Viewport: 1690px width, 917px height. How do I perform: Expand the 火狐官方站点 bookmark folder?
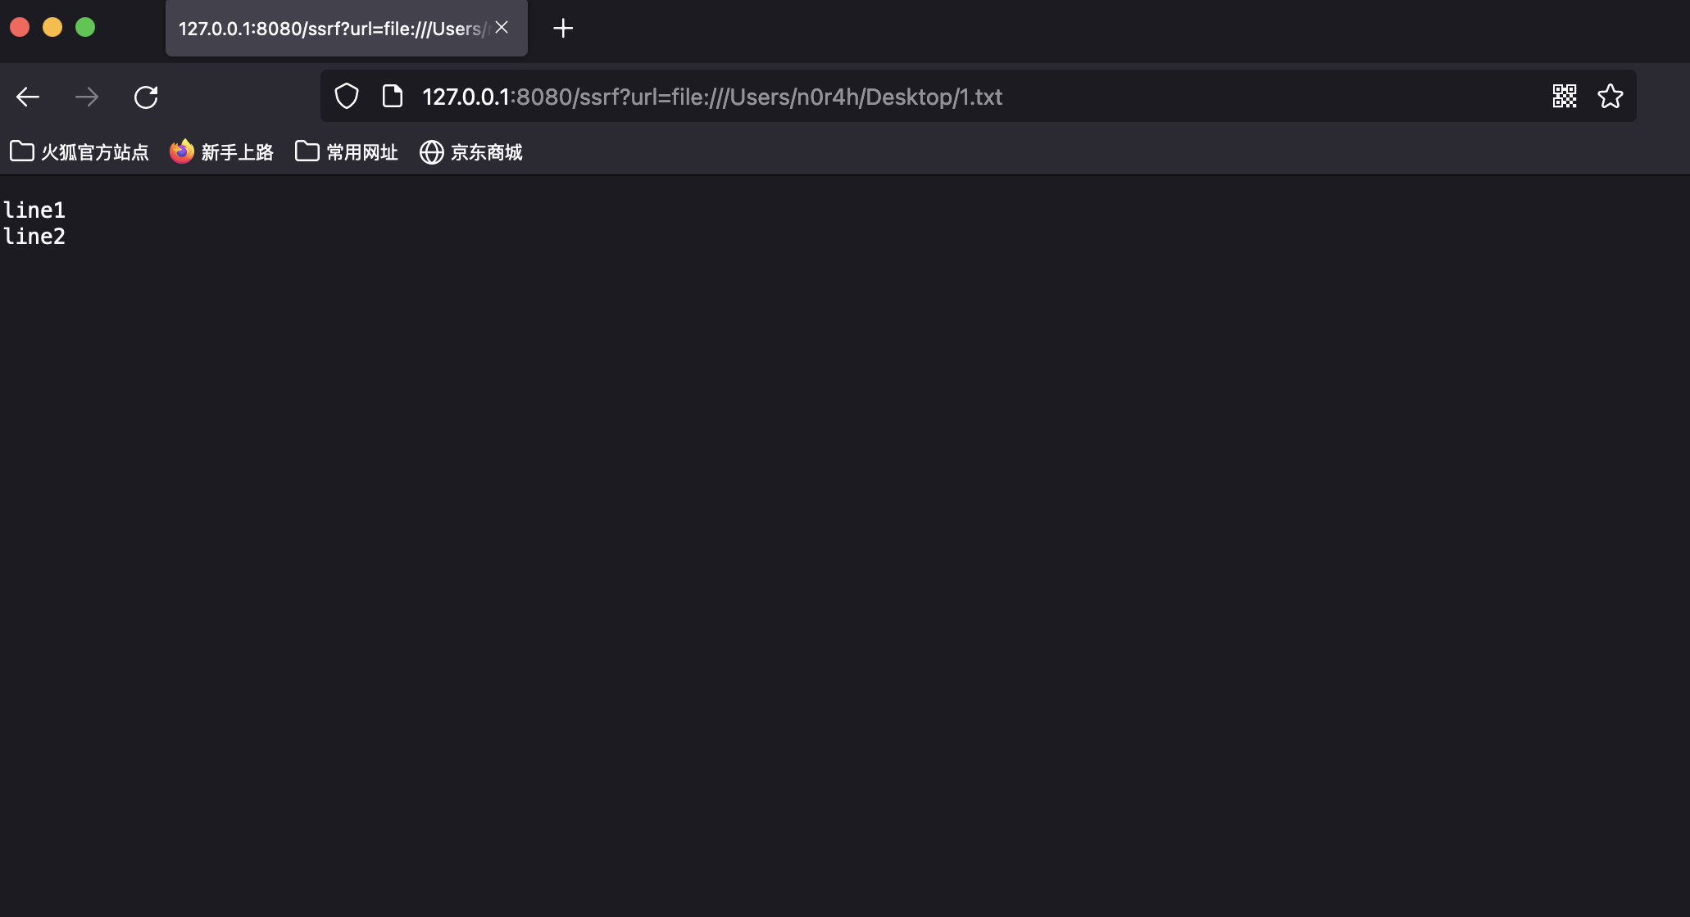coord(80,152)
